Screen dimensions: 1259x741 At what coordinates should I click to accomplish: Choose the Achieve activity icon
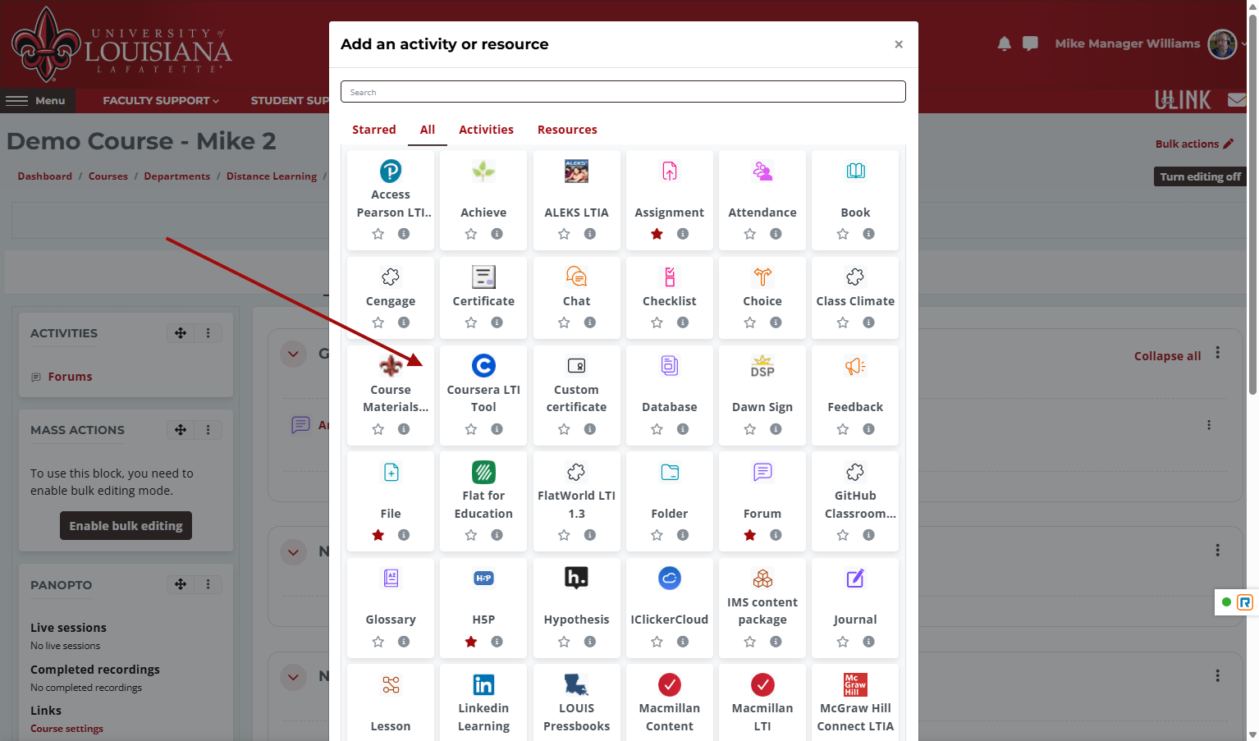(483, 171)
